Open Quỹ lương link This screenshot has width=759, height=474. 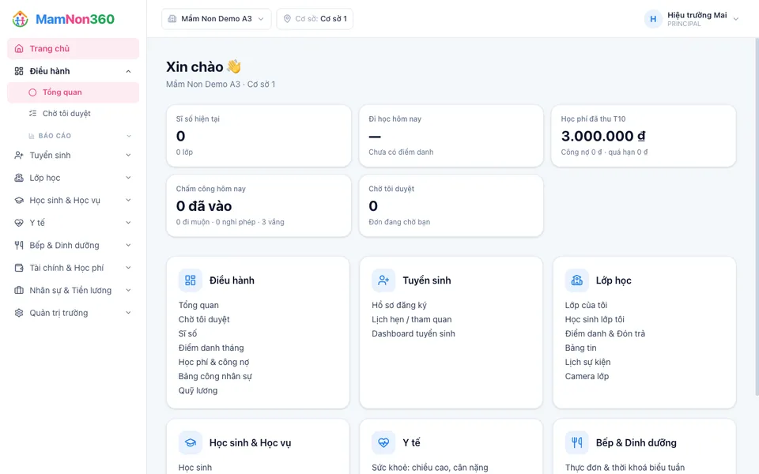[x=198, y=391]
